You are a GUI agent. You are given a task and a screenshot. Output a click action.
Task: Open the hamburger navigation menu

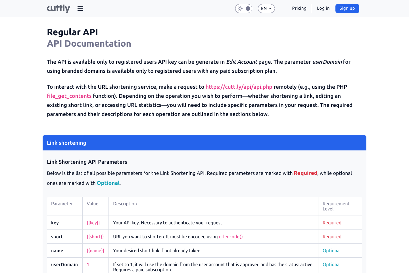click(x=80, y=9)
